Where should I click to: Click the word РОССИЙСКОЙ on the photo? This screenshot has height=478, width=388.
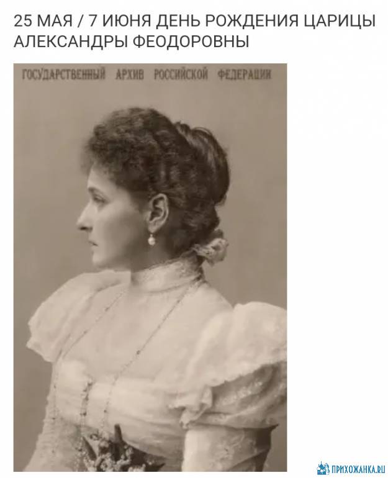coord(181,74)
